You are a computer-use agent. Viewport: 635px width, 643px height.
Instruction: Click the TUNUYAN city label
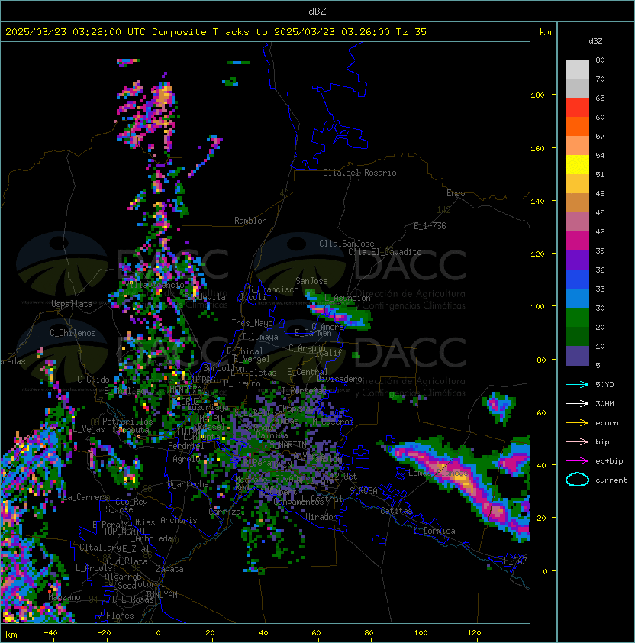point(161,594)
